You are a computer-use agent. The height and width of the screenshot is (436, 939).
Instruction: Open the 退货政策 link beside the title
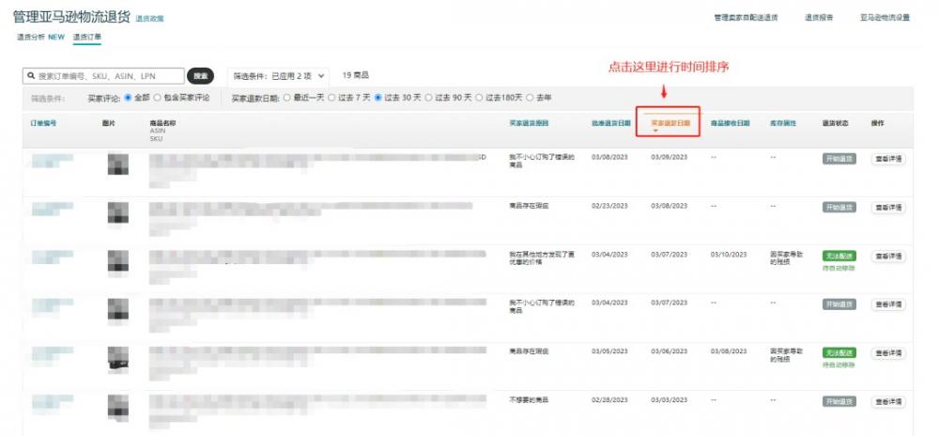tap(149, 19)
